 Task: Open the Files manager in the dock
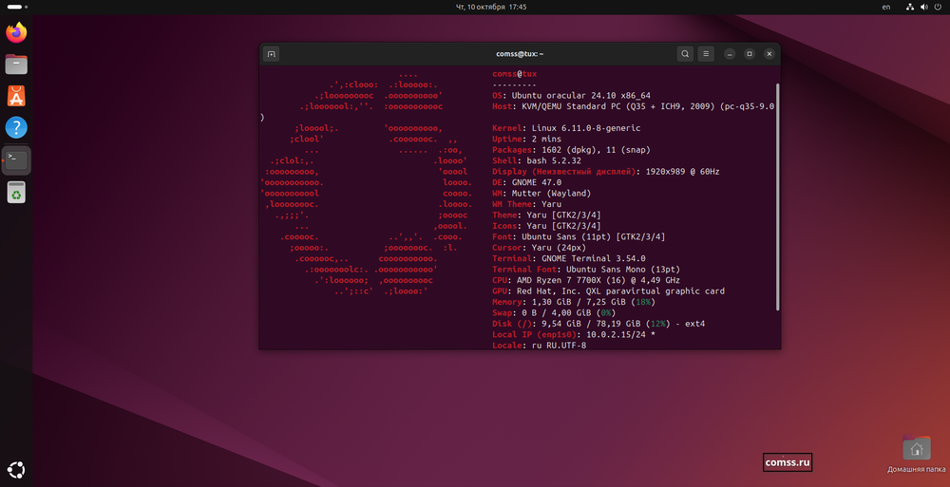click(x=16, y=65)
